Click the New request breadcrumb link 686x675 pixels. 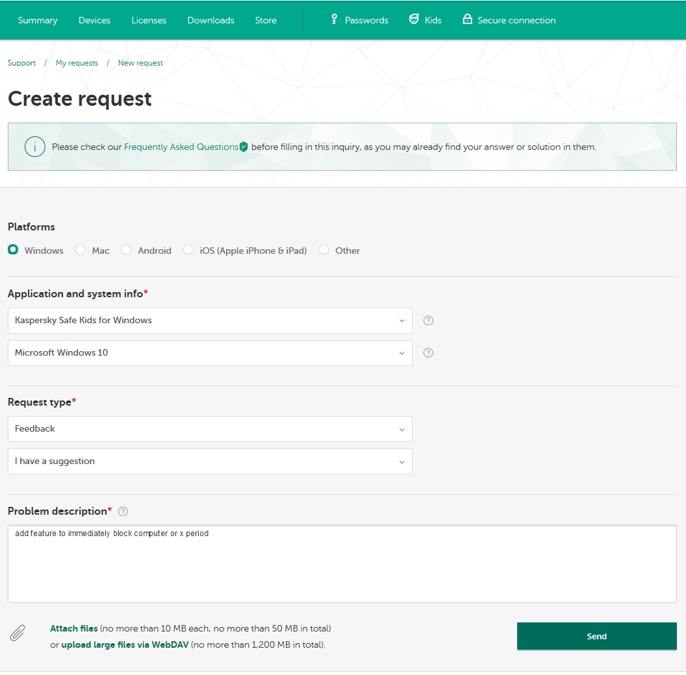[140, 63]
